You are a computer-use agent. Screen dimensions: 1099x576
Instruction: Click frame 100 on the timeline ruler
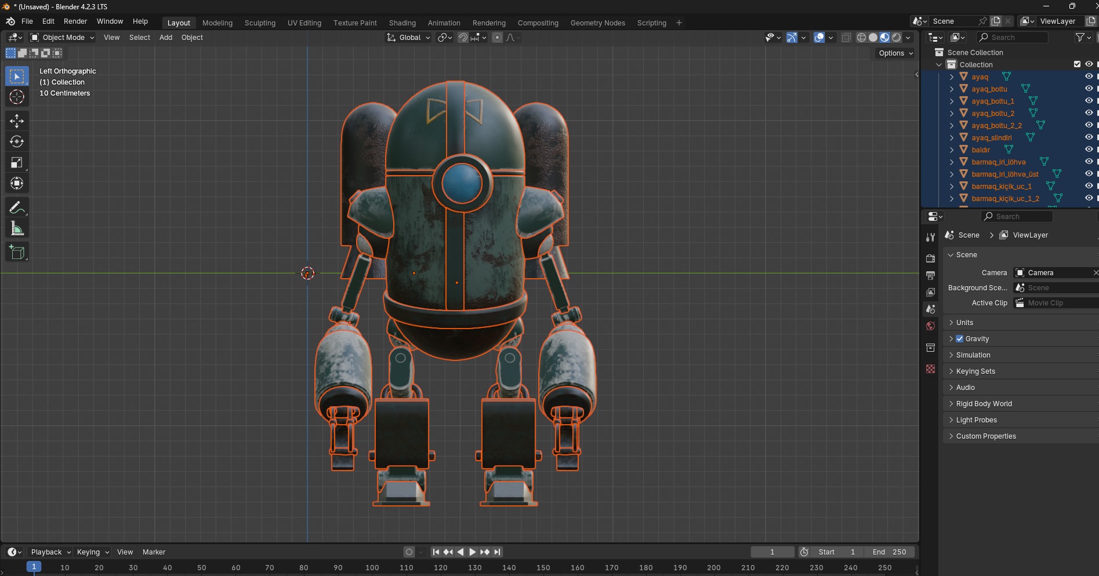pyautogui.click(x=372, y=567)
